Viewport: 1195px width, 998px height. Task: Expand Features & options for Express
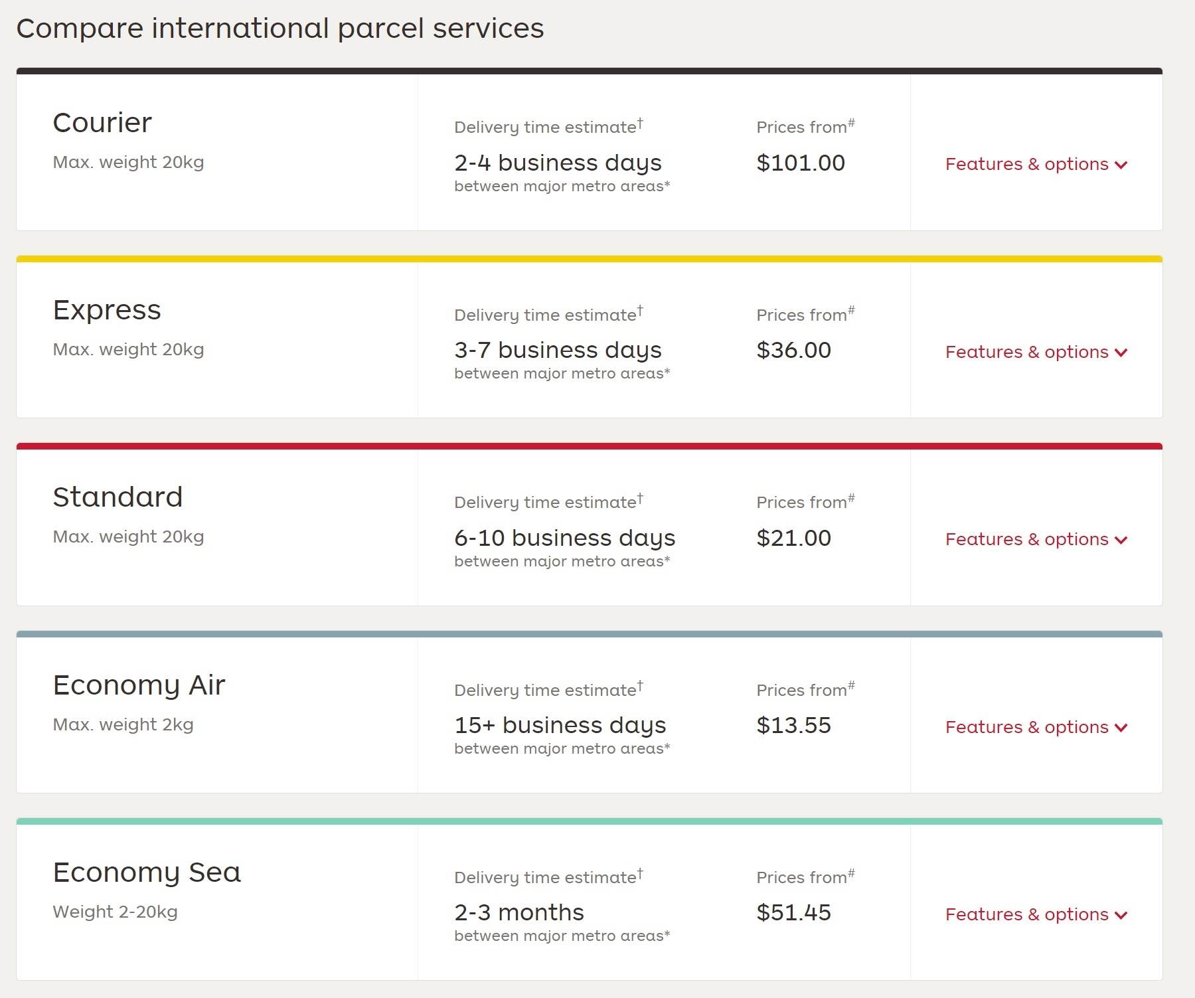coord(1036,352)
